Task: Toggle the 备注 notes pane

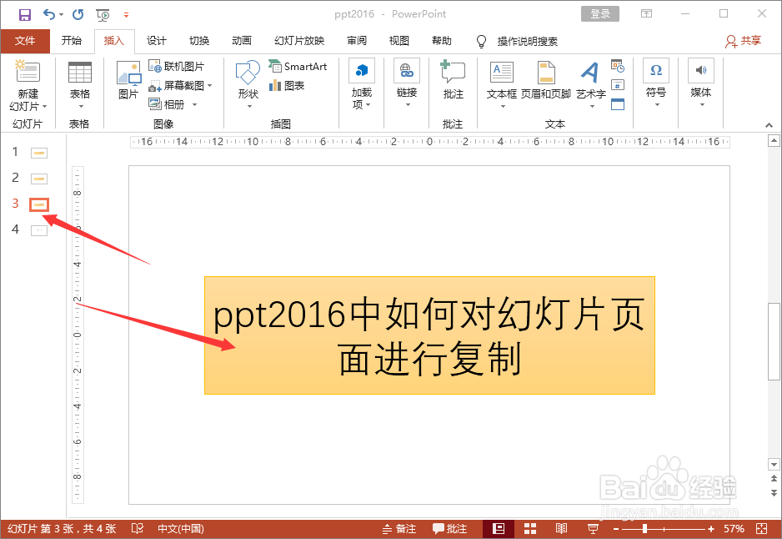Action: [399, 528]
